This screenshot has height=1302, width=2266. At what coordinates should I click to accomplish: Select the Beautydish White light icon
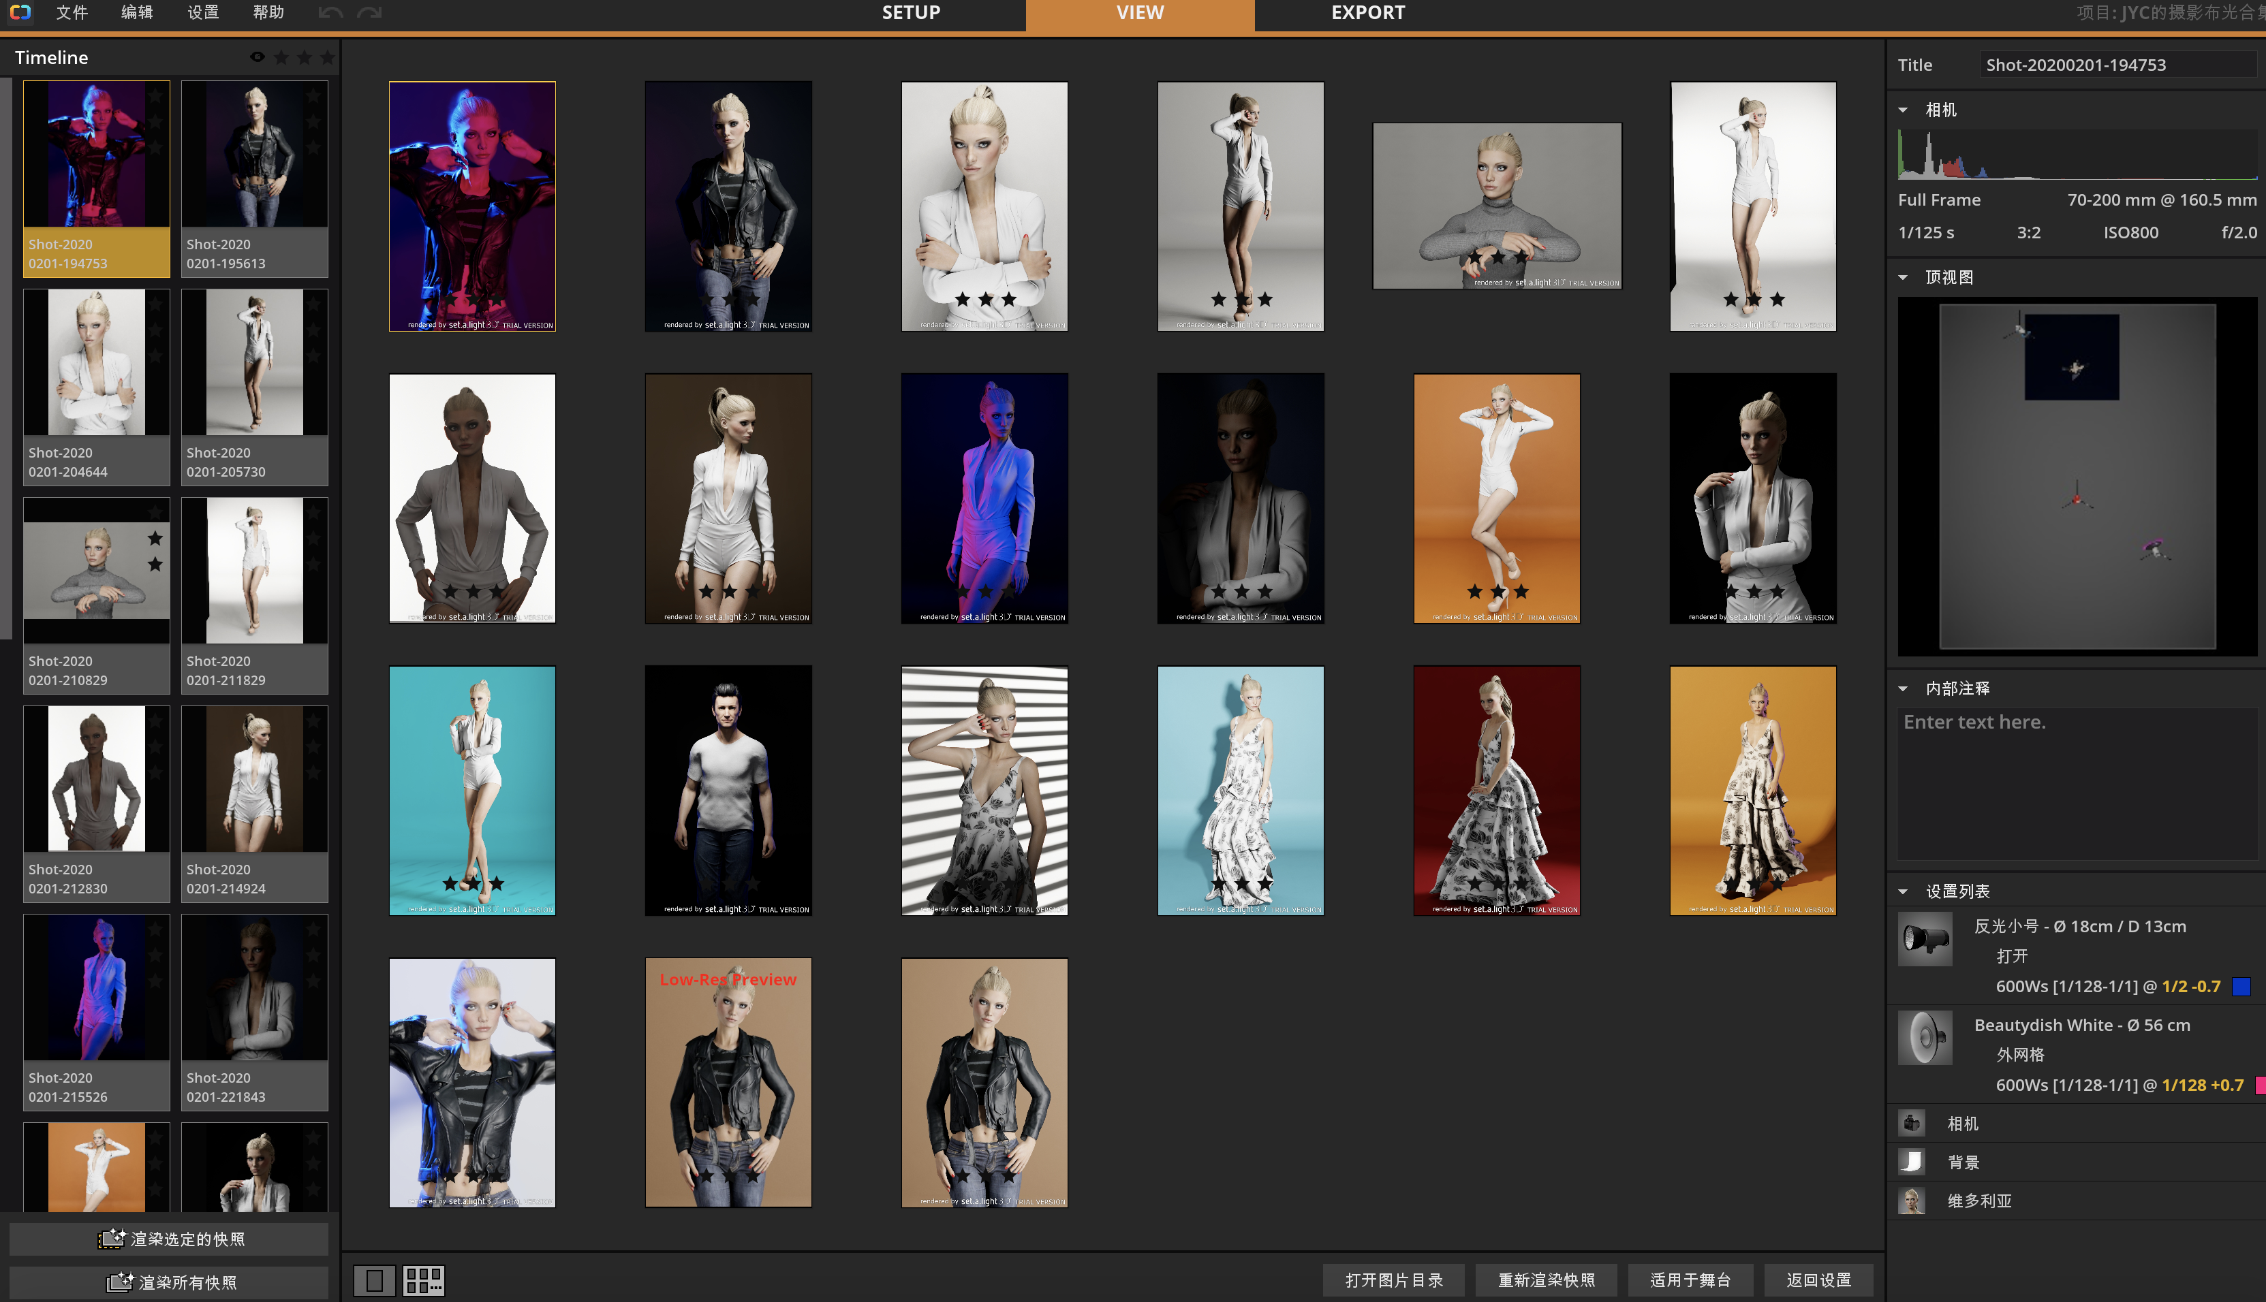coord(1924,1037)
